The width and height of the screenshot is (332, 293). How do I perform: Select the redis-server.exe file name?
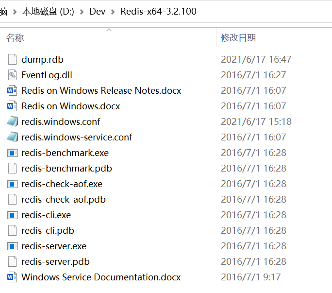click(x=54, y=246)
